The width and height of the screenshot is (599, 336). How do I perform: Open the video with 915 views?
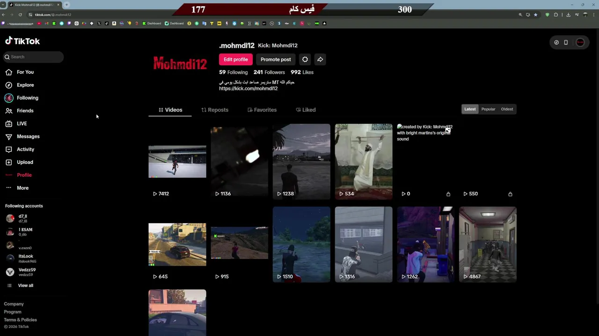[x=240, y=245]
